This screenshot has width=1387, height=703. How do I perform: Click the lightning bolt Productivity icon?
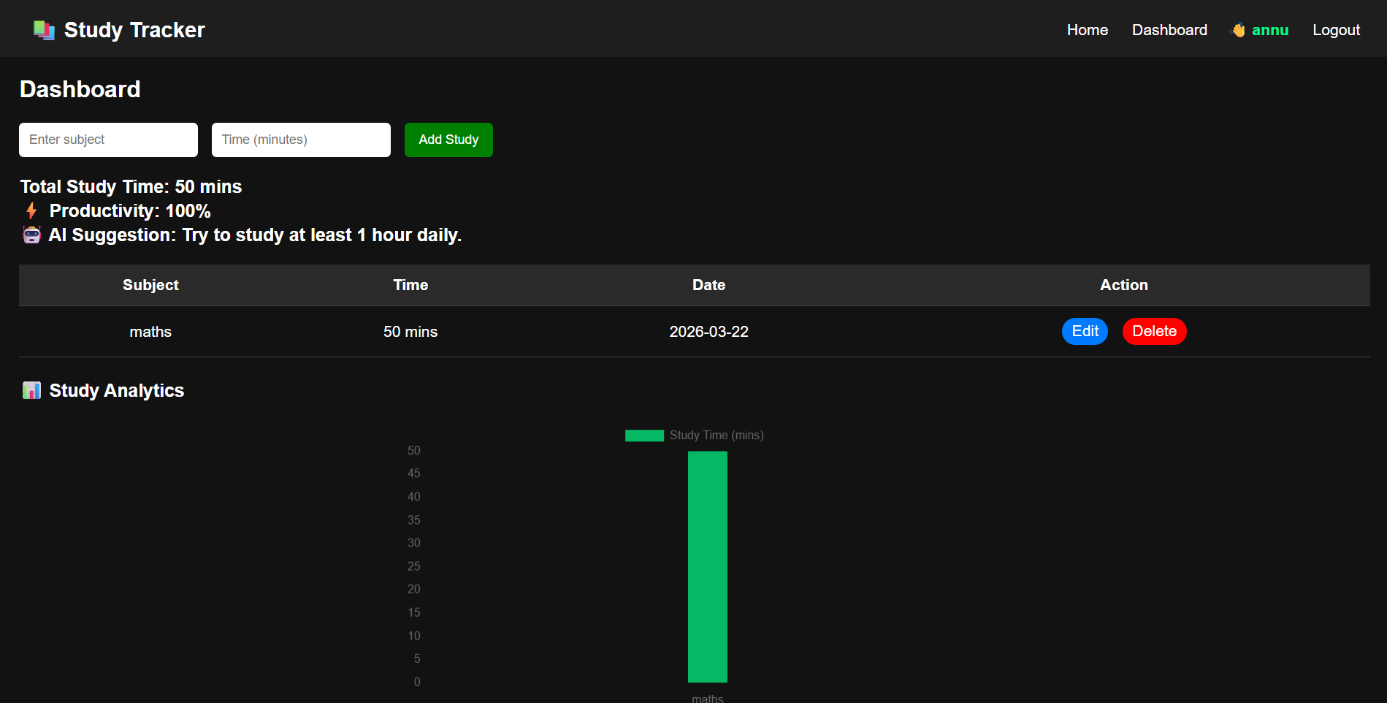[31, 211]
